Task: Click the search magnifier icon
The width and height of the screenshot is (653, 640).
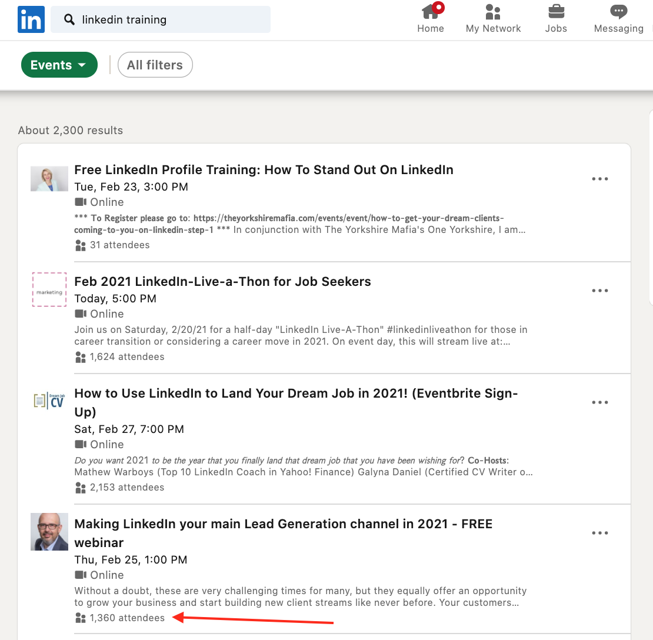Action: [69, 19]
